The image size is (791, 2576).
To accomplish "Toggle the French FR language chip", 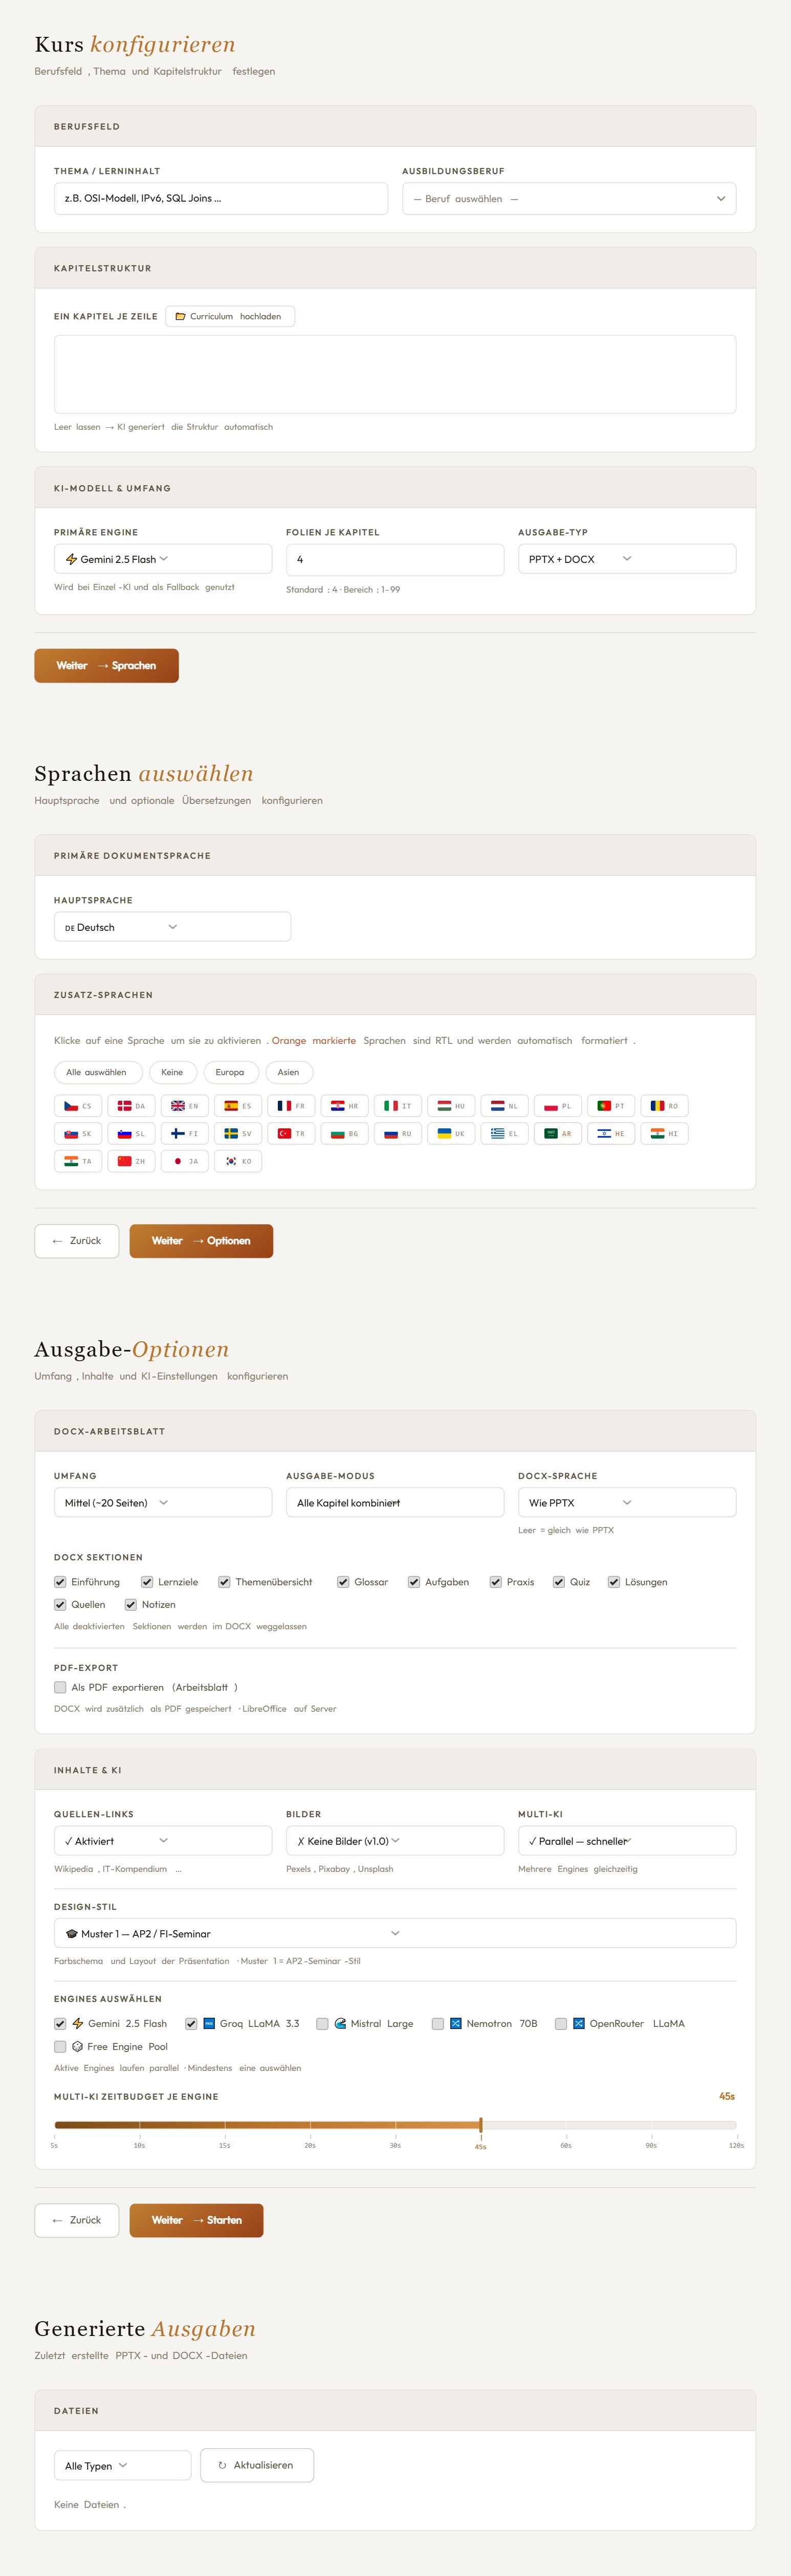I will tap(291, 1106).
